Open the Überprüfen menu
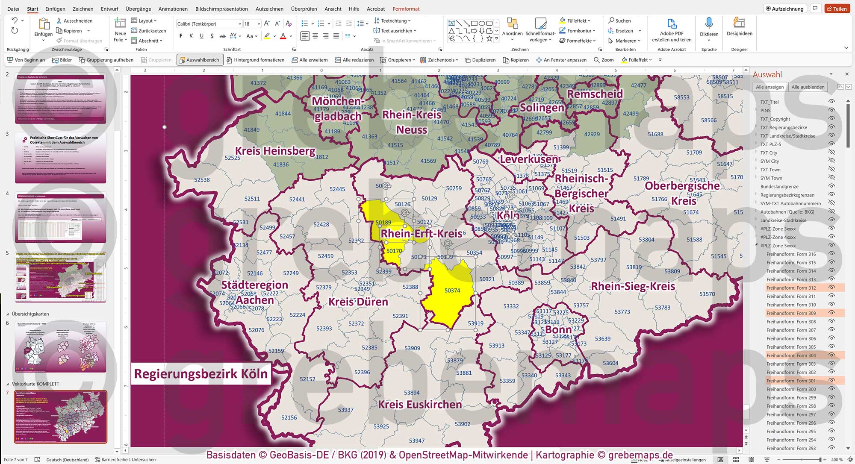Image resolution: width=855 pixels, height=464 pixels. [304, 9]
